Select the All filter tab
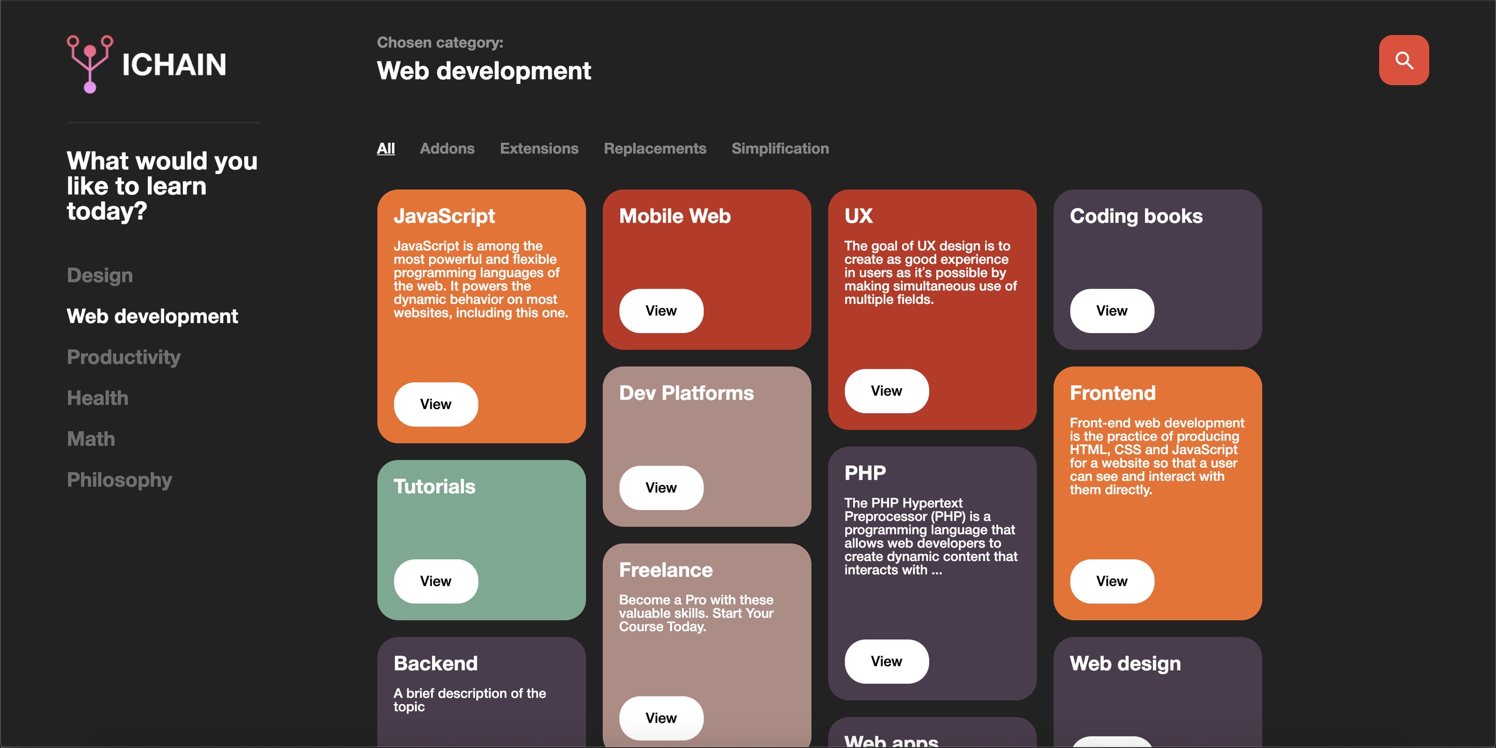This screenshot has height=748, width=1496. 386,148
